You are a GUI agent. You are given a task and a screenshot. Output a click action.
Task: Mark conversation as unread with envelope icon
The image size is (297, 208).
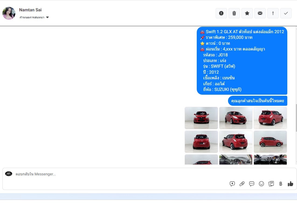[260, 13]
